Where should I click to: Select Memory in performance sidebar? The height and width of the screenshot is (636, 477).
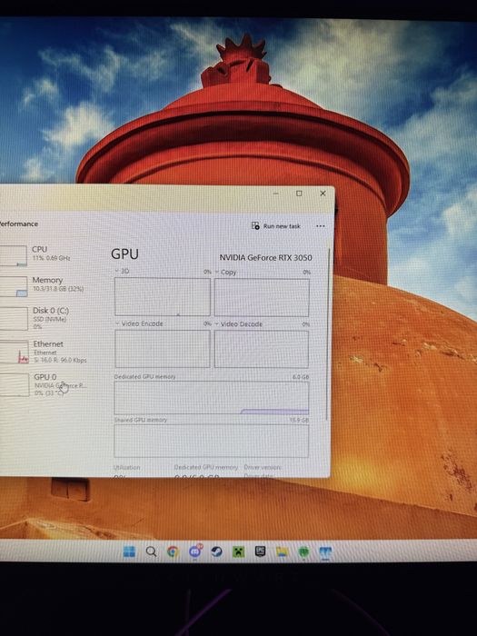pyautogui.click(x=43, y=285)
